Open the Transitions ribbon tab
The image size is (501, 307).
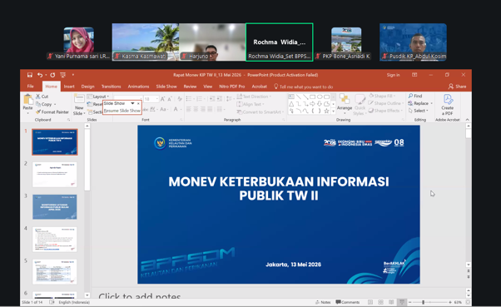click(x=112, y=87)
